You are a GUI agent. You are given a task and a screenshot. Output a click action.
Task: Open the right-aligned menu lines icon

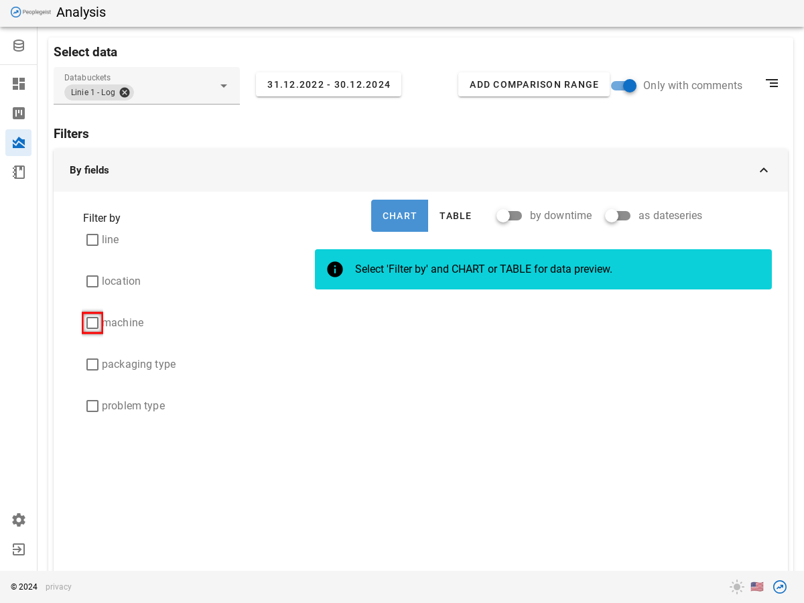pos(772,84)
